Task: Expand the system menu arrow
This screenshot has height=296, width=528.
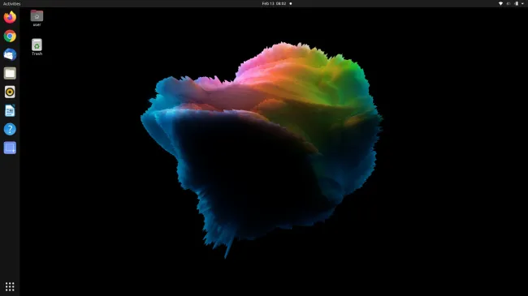Action: click(522, 4)
